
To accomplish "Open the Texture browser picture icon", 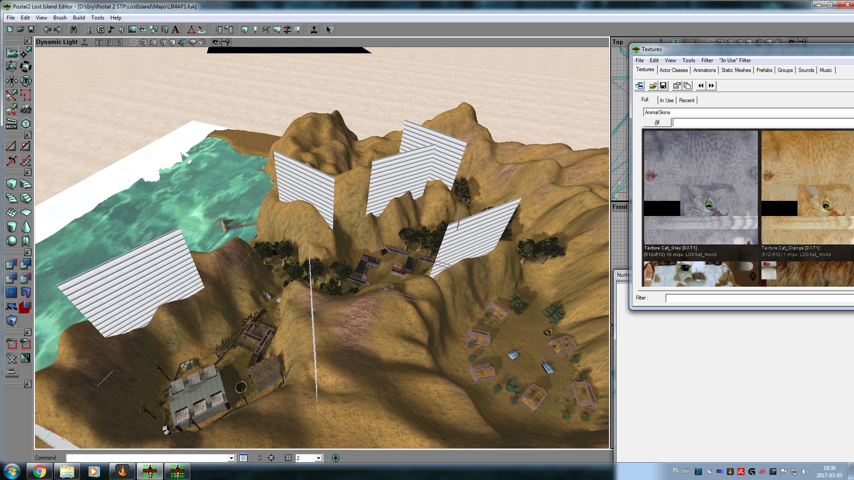I will (x=132, y=29).
